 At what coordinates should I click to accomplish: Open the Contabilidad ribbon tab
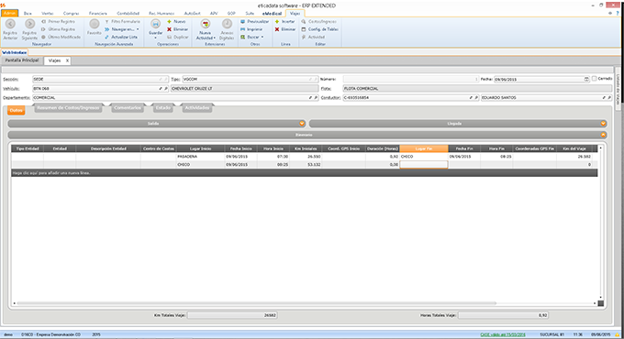[x=128, y=14]
